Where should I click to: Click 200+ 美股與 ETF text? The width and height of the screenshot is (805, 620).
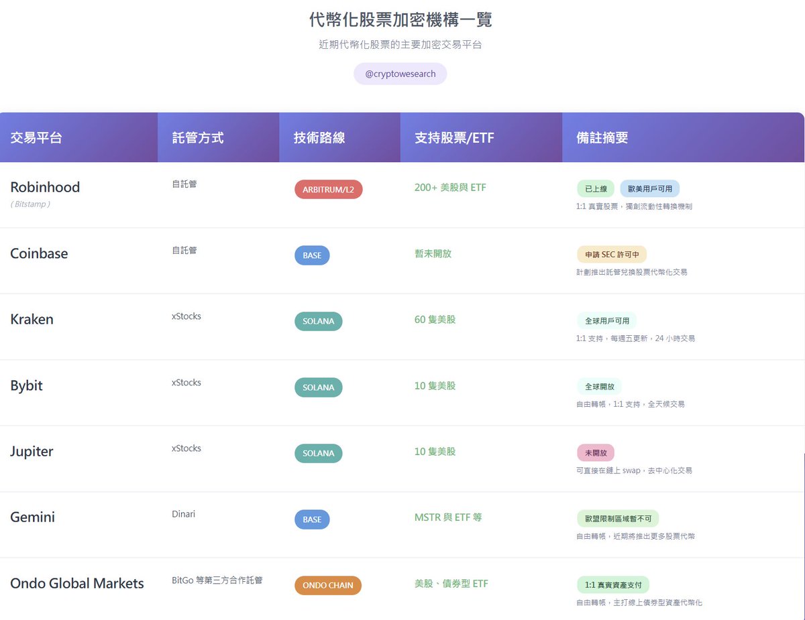tap(450, 188)
